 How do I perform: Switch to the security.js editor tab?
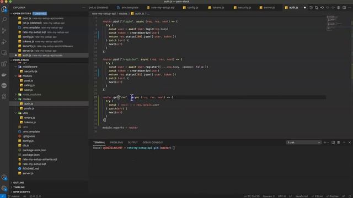[x=243, y=8]
